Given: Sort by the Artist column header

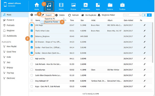Looking at the screenshot, I should pyautogui.click(x=93, y=20).
